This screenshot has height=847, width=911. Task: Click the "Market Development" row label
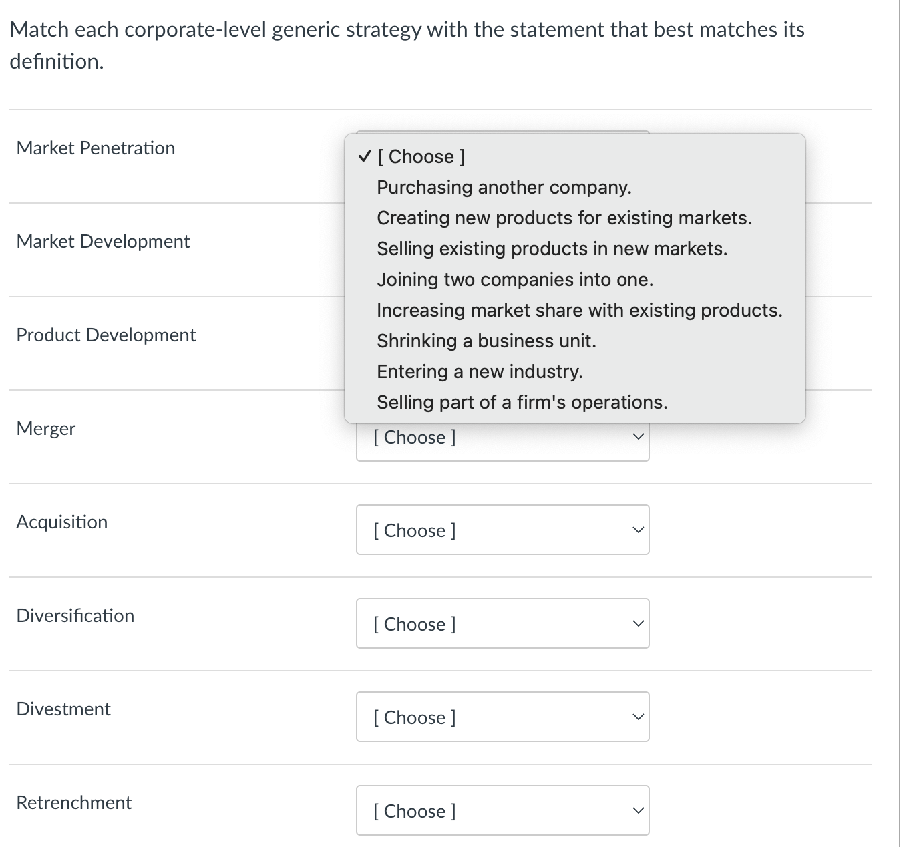[x=104, y=241]
